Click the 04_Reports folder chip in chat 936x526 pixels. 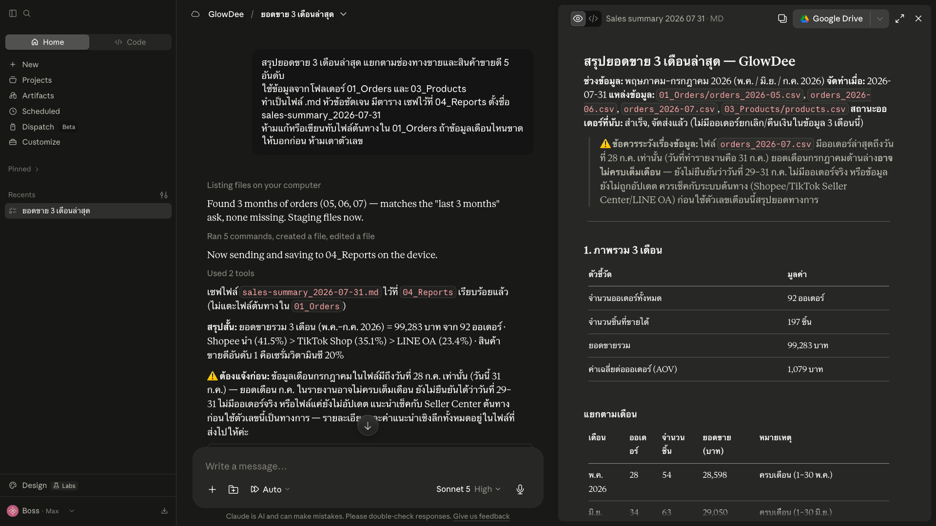coord(428,292)
